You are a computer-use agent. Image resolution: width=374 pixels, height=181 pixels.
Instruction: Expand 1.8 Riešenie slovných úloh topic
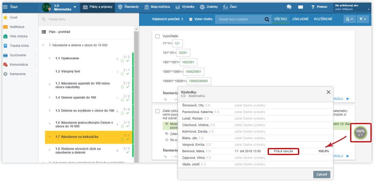point(50,150)
